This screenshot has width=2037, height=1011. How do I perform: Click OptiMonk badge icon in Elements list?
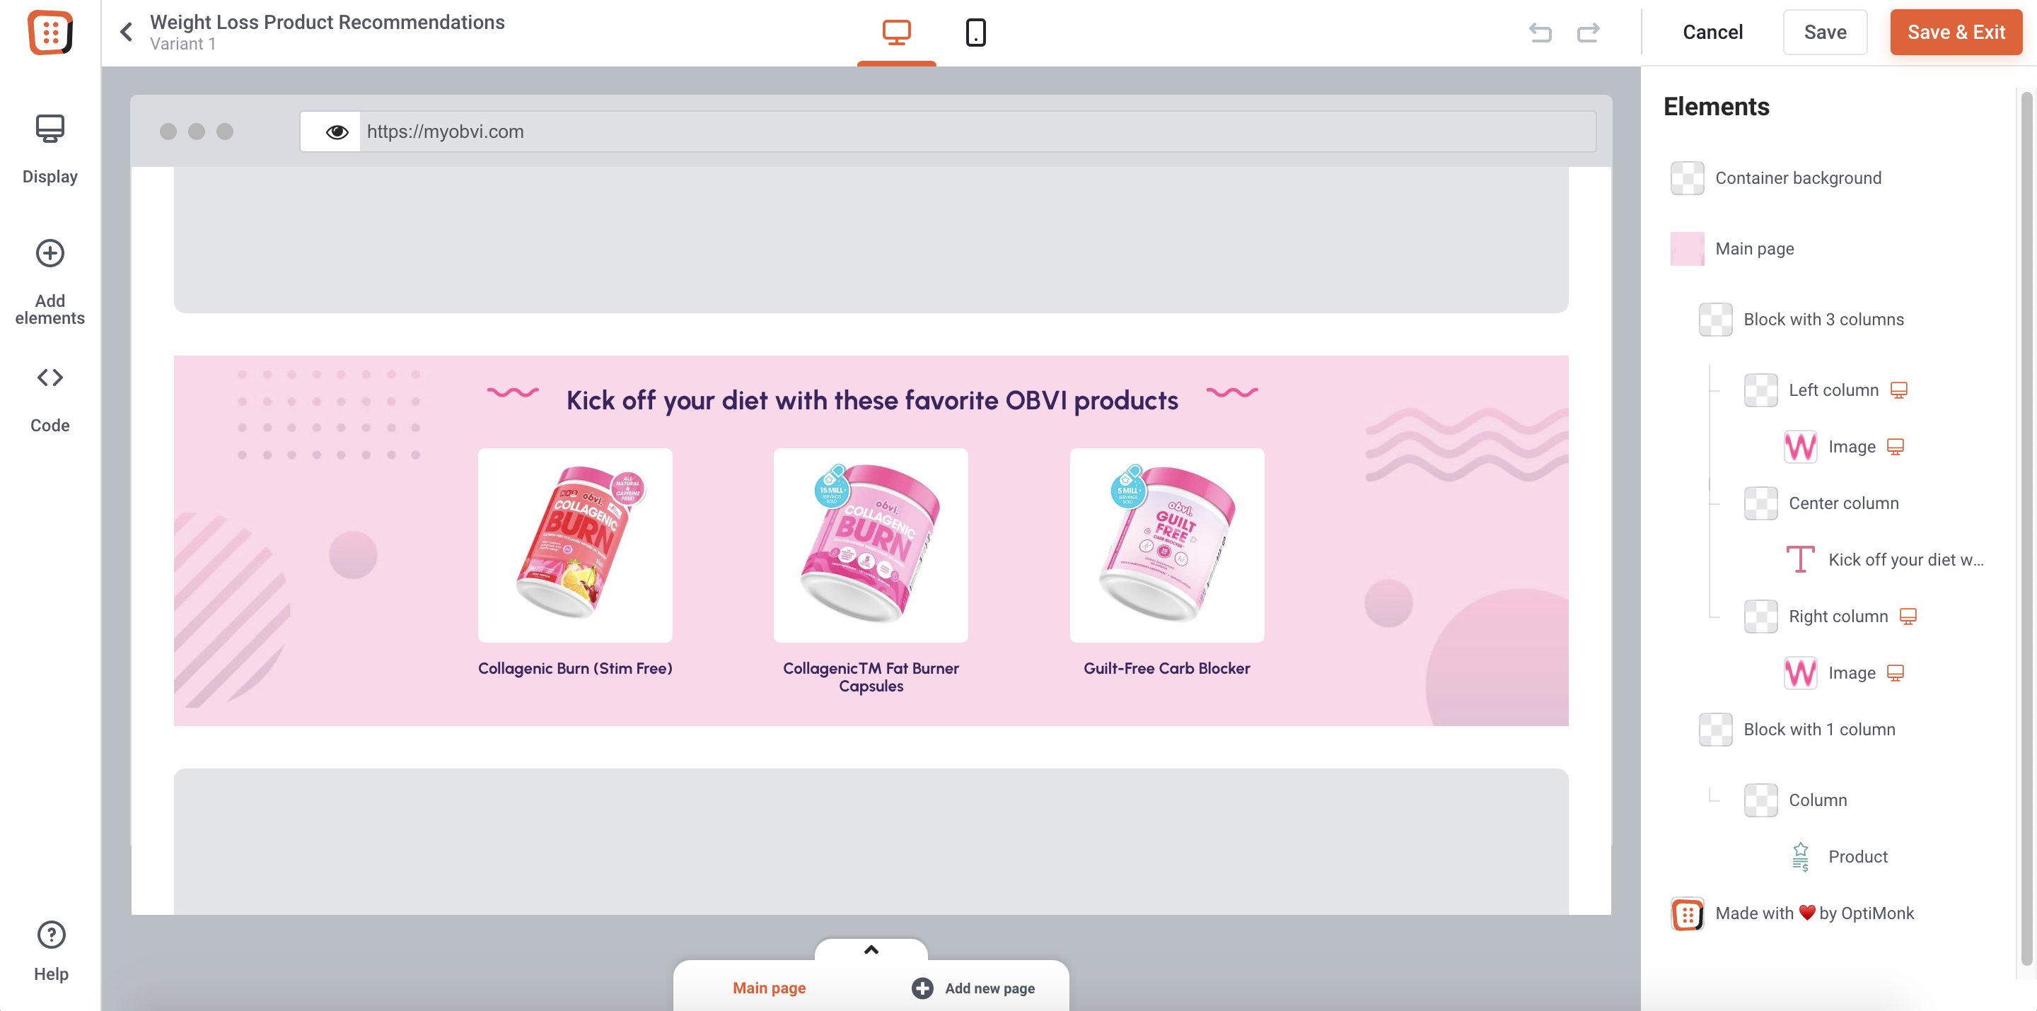pyautogui.click(x=1687, y=913)
